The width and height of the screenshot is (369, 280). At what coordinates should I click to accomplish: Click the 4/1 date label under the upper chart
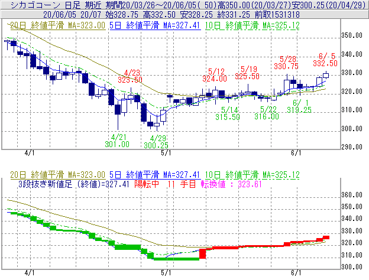[30, 153]
